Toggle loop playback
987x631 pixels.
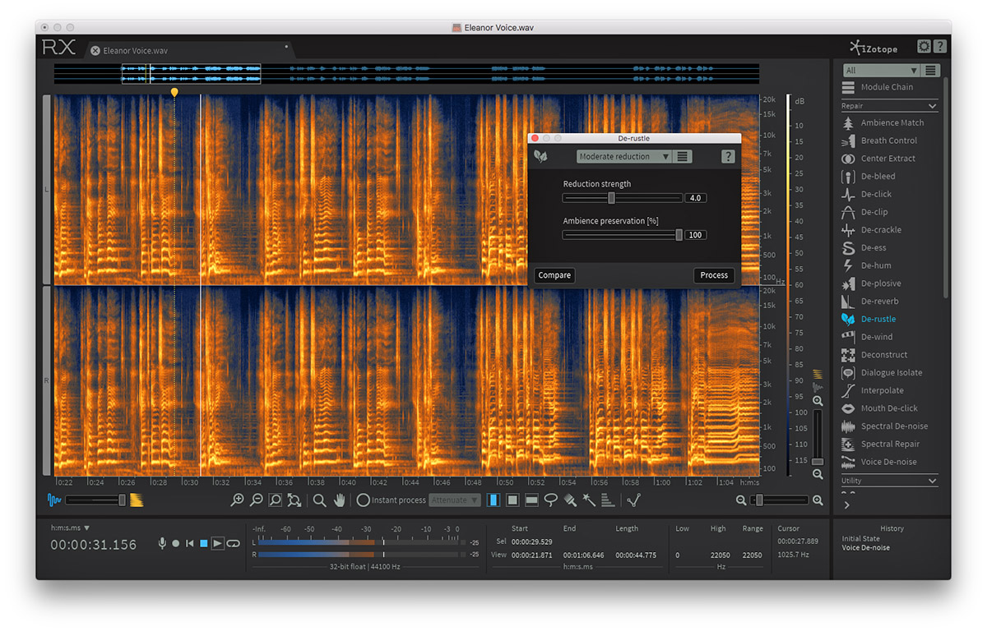[x=233, y=544]
